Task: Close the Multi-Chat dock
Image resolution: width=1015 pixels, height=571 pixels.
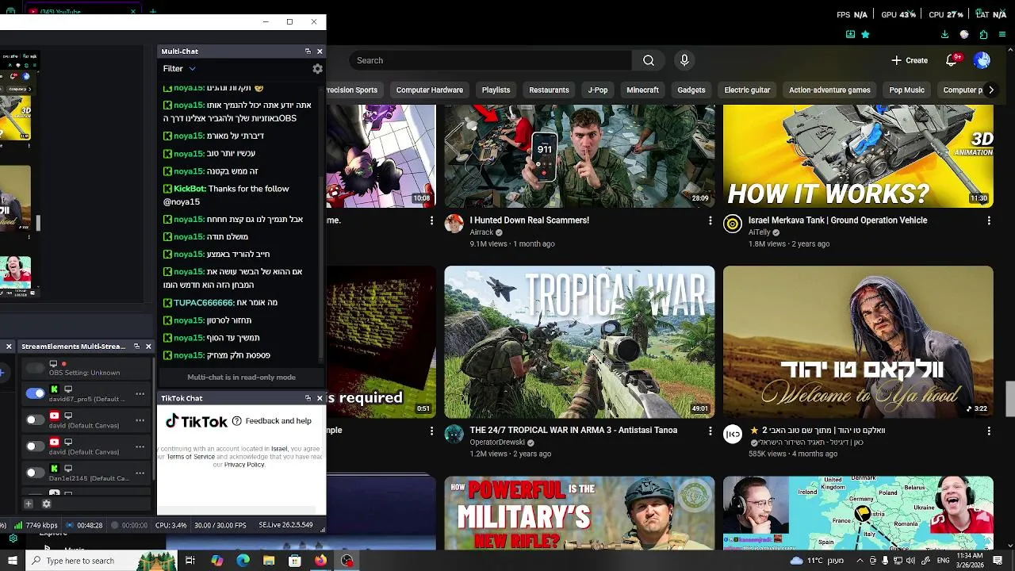Action: (320, 52)
